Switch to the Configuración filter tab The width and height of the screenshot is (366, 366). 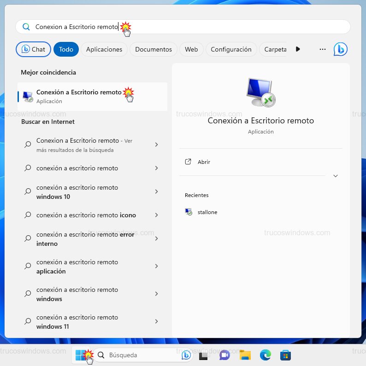[x=231, y=49]
